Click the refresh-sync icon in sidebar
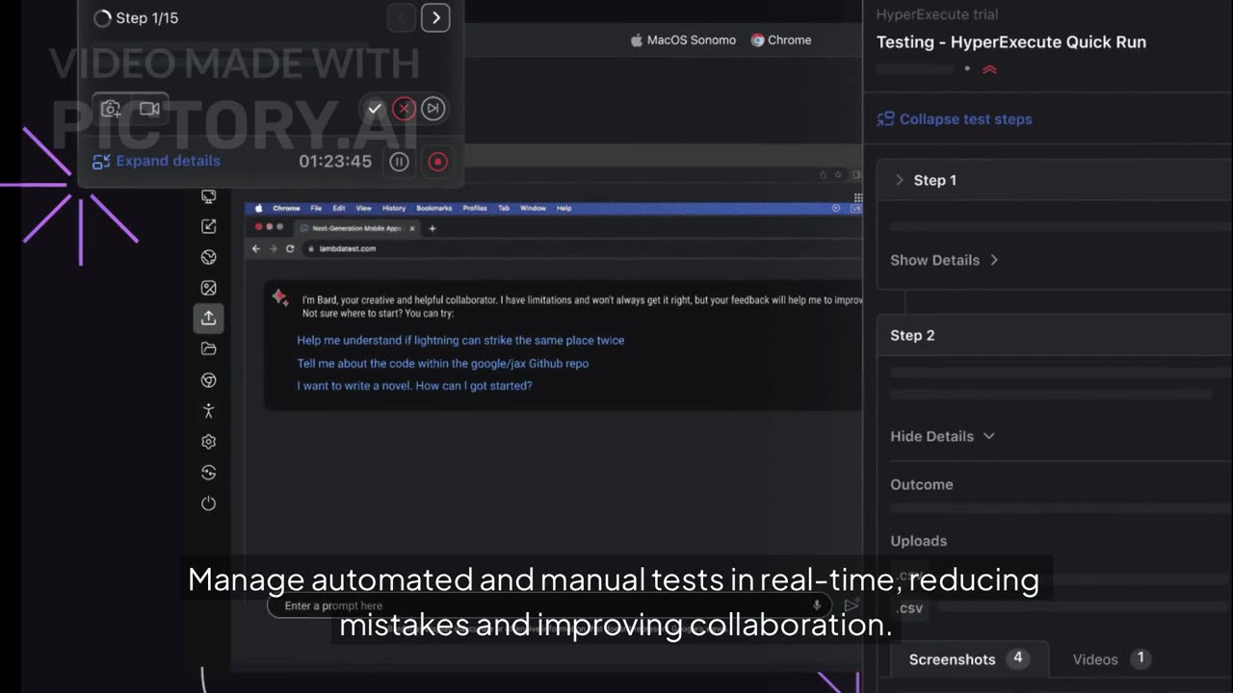The height and width of the screenshot is (693, 1233). click(x=208, y=473)
